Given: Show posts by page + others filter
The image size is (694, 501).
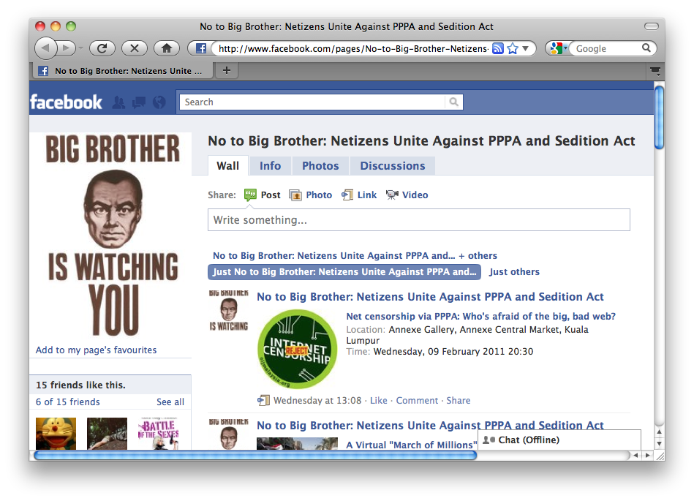Looking at the screenshot, I should point(355,256).
